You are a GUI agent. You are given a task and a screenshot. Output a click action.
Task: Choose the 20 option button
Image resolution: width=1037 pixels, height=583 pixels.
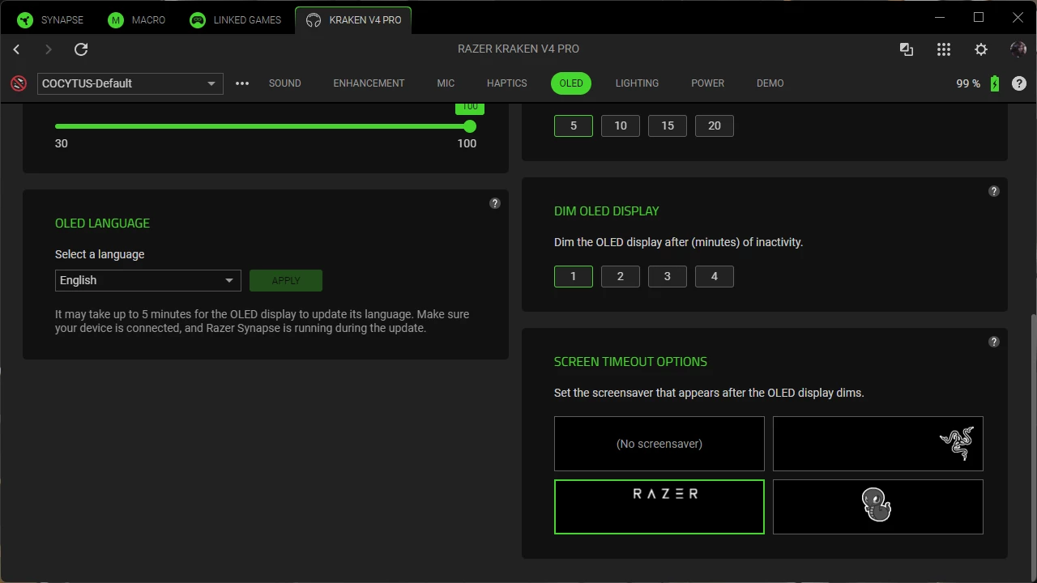tap(715, 126)
